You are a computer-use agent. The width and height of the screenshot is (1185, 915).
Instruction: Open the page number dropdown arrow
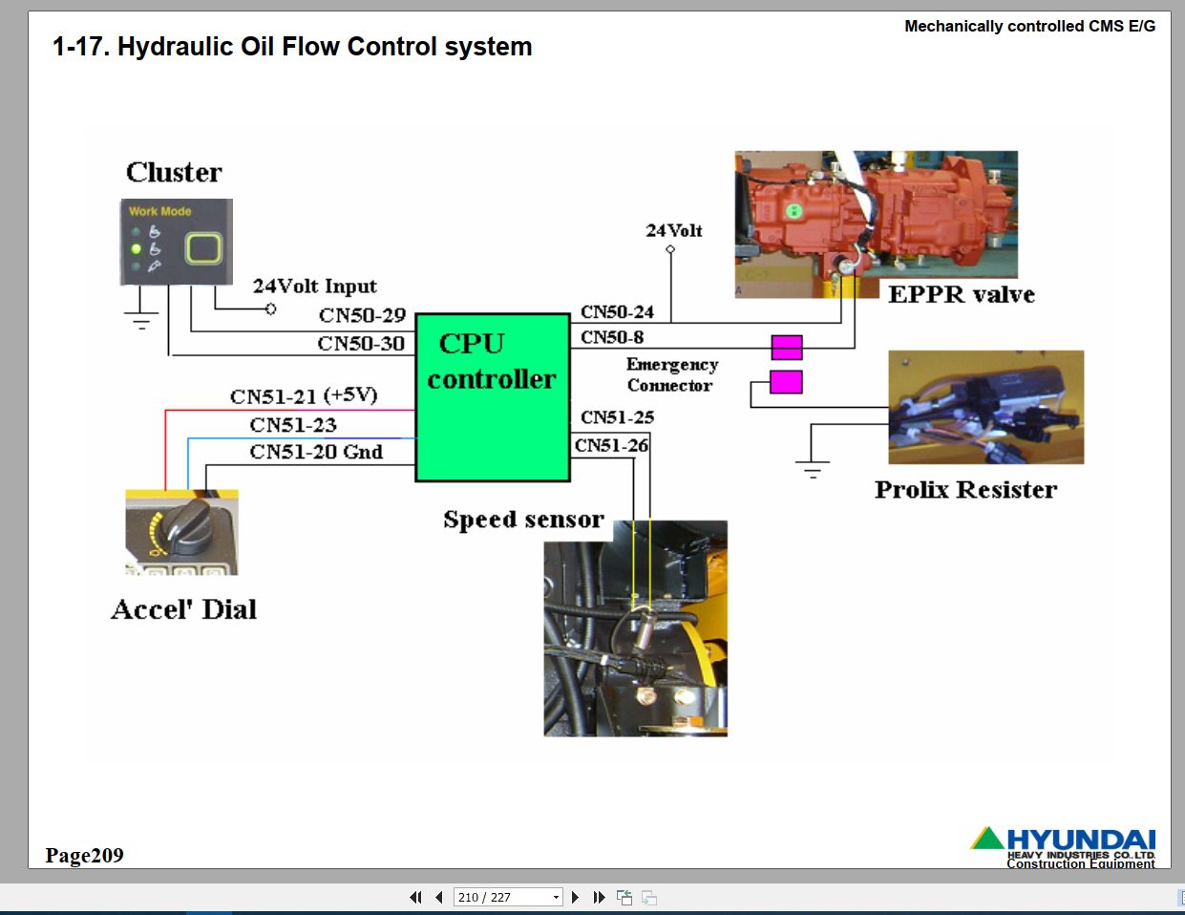tap(556, 897)
